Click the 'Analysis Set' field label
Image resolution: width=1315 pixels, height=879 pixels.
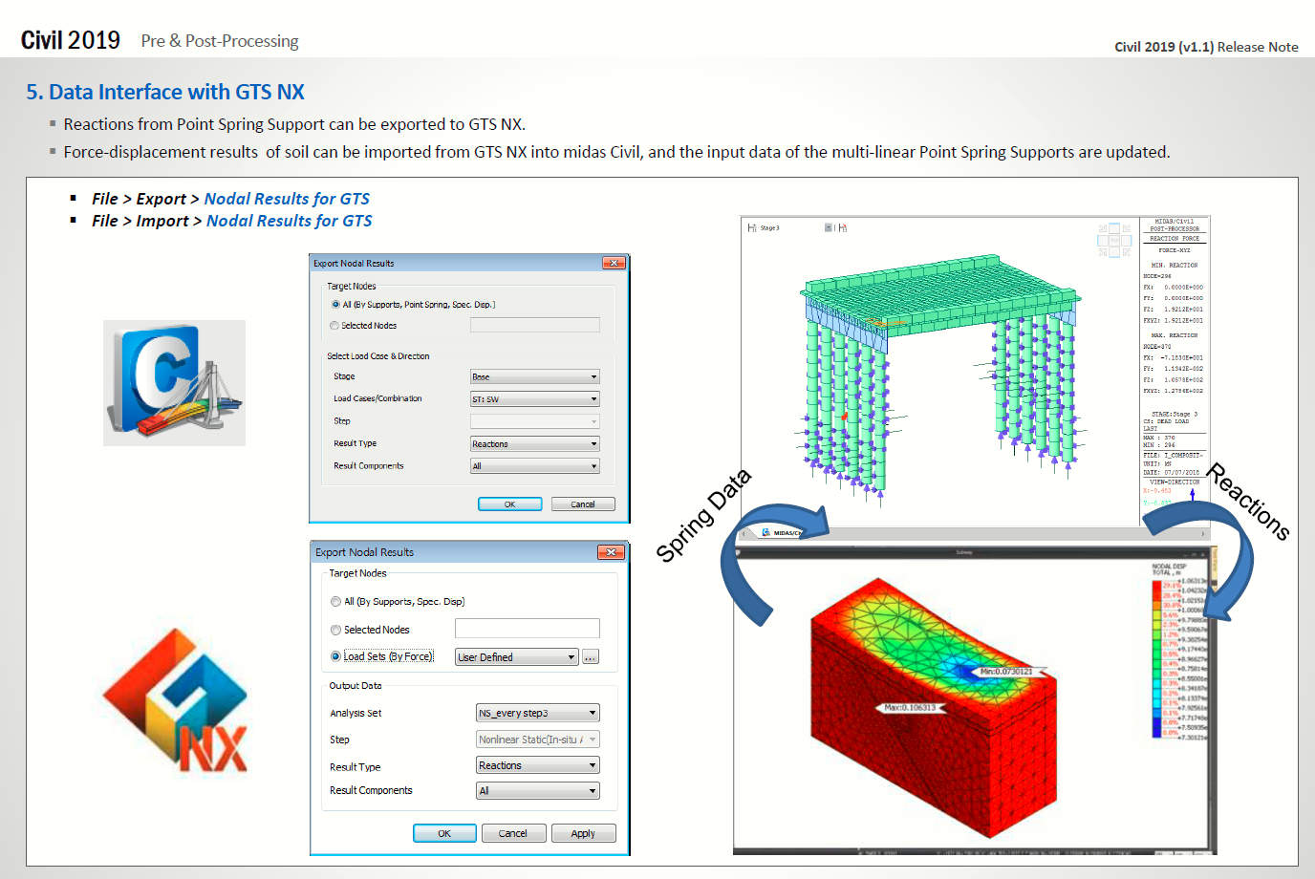(356, 714)
